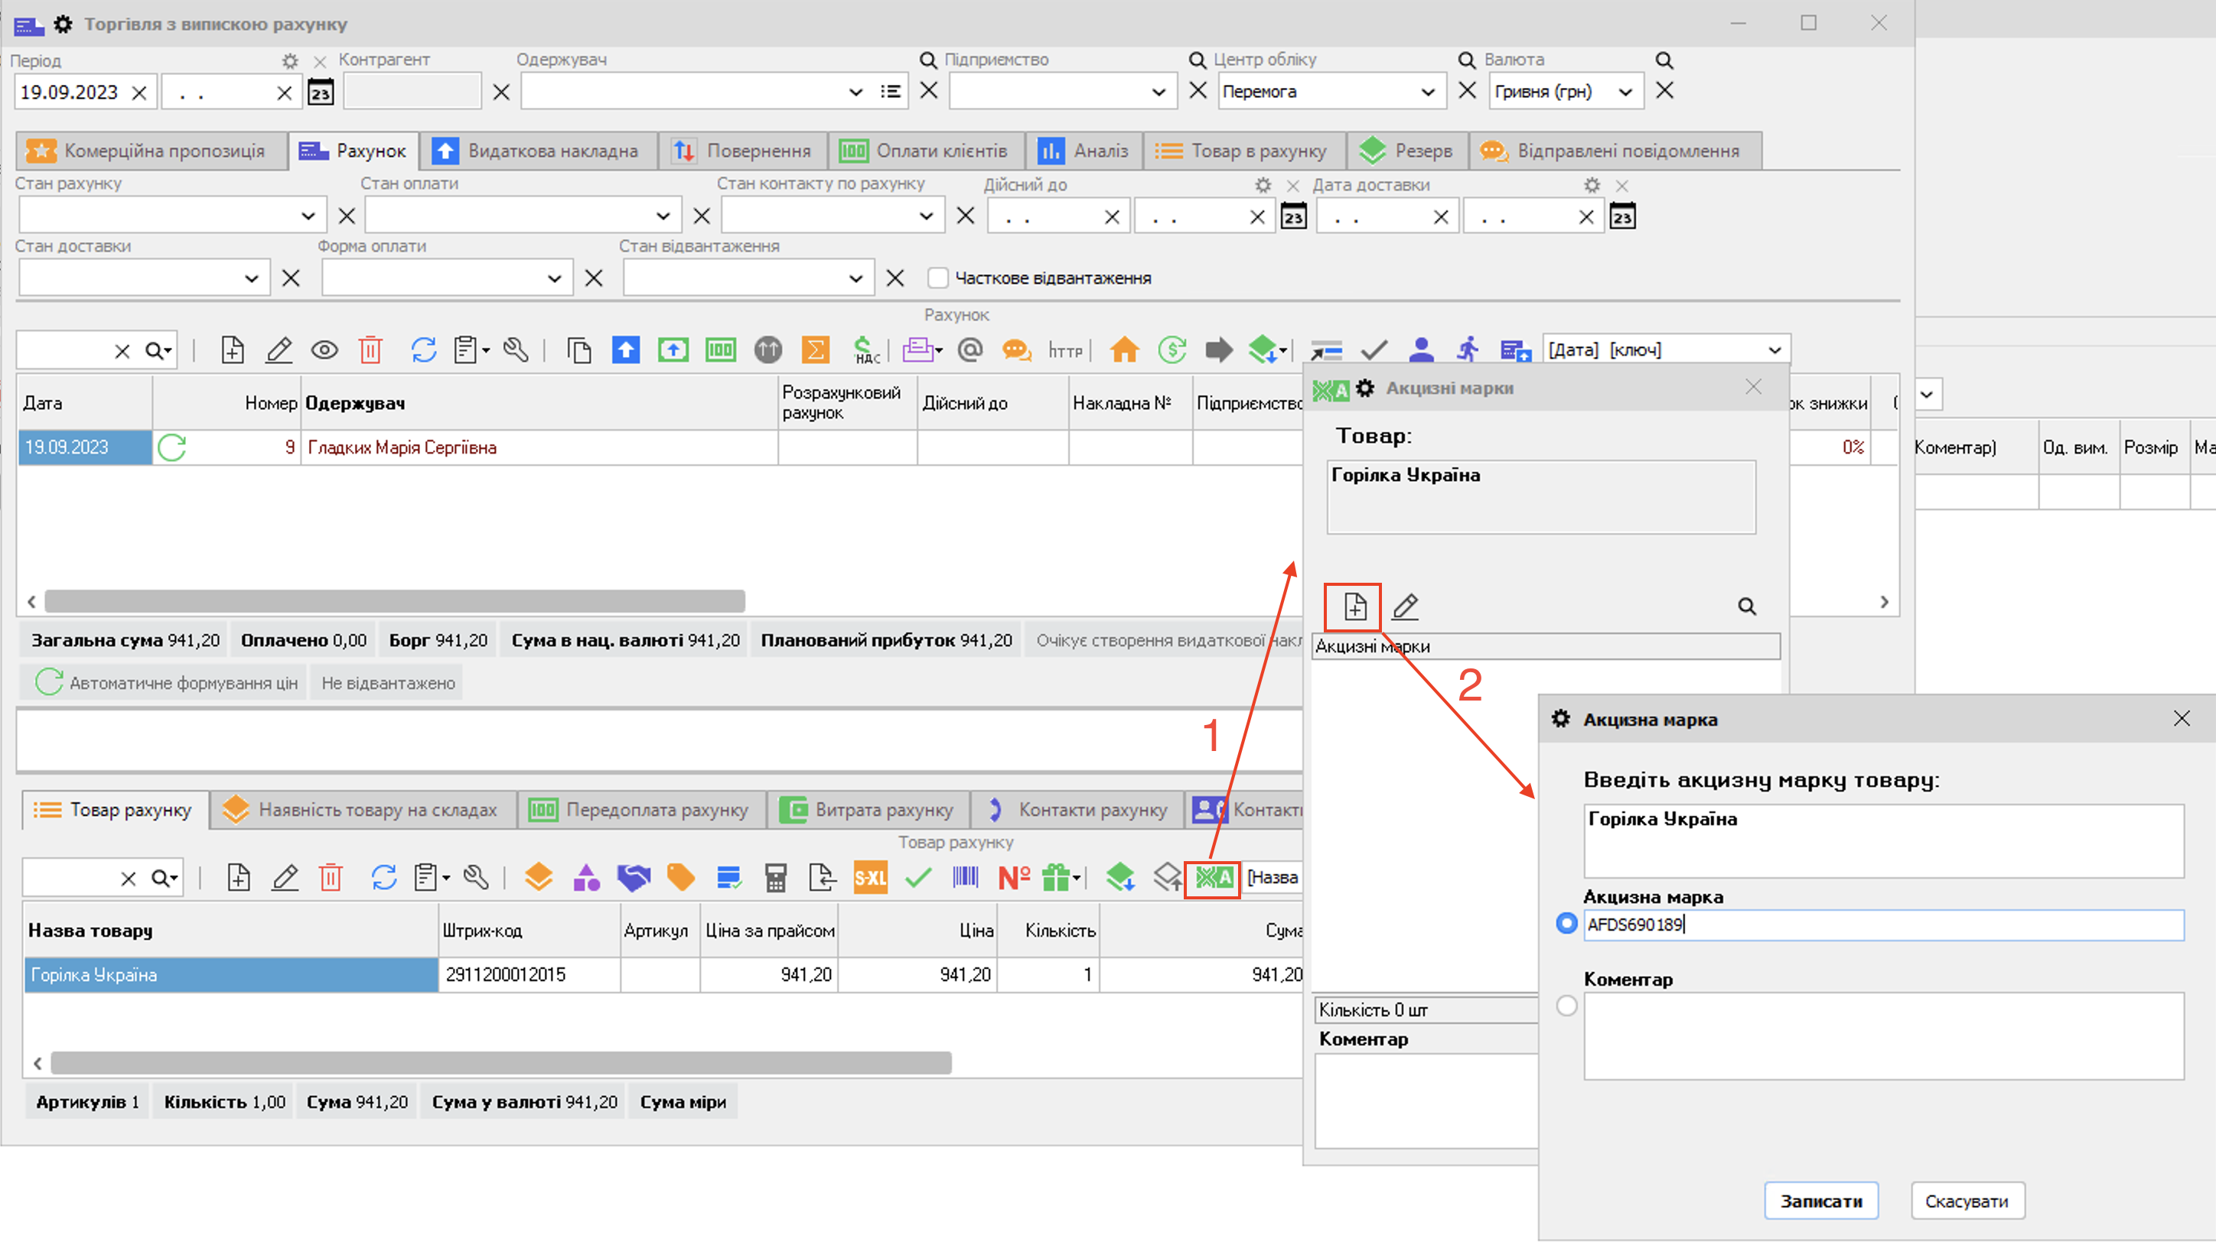The image size is (2216, 1242).
Task: Expand the Стан рахунку dropdown
Action: (307, 216)
